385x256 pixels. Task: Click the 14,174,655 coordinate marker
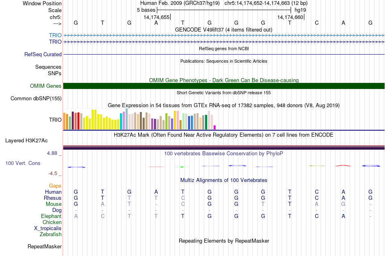pyautogui.click(x=157, y=17)
